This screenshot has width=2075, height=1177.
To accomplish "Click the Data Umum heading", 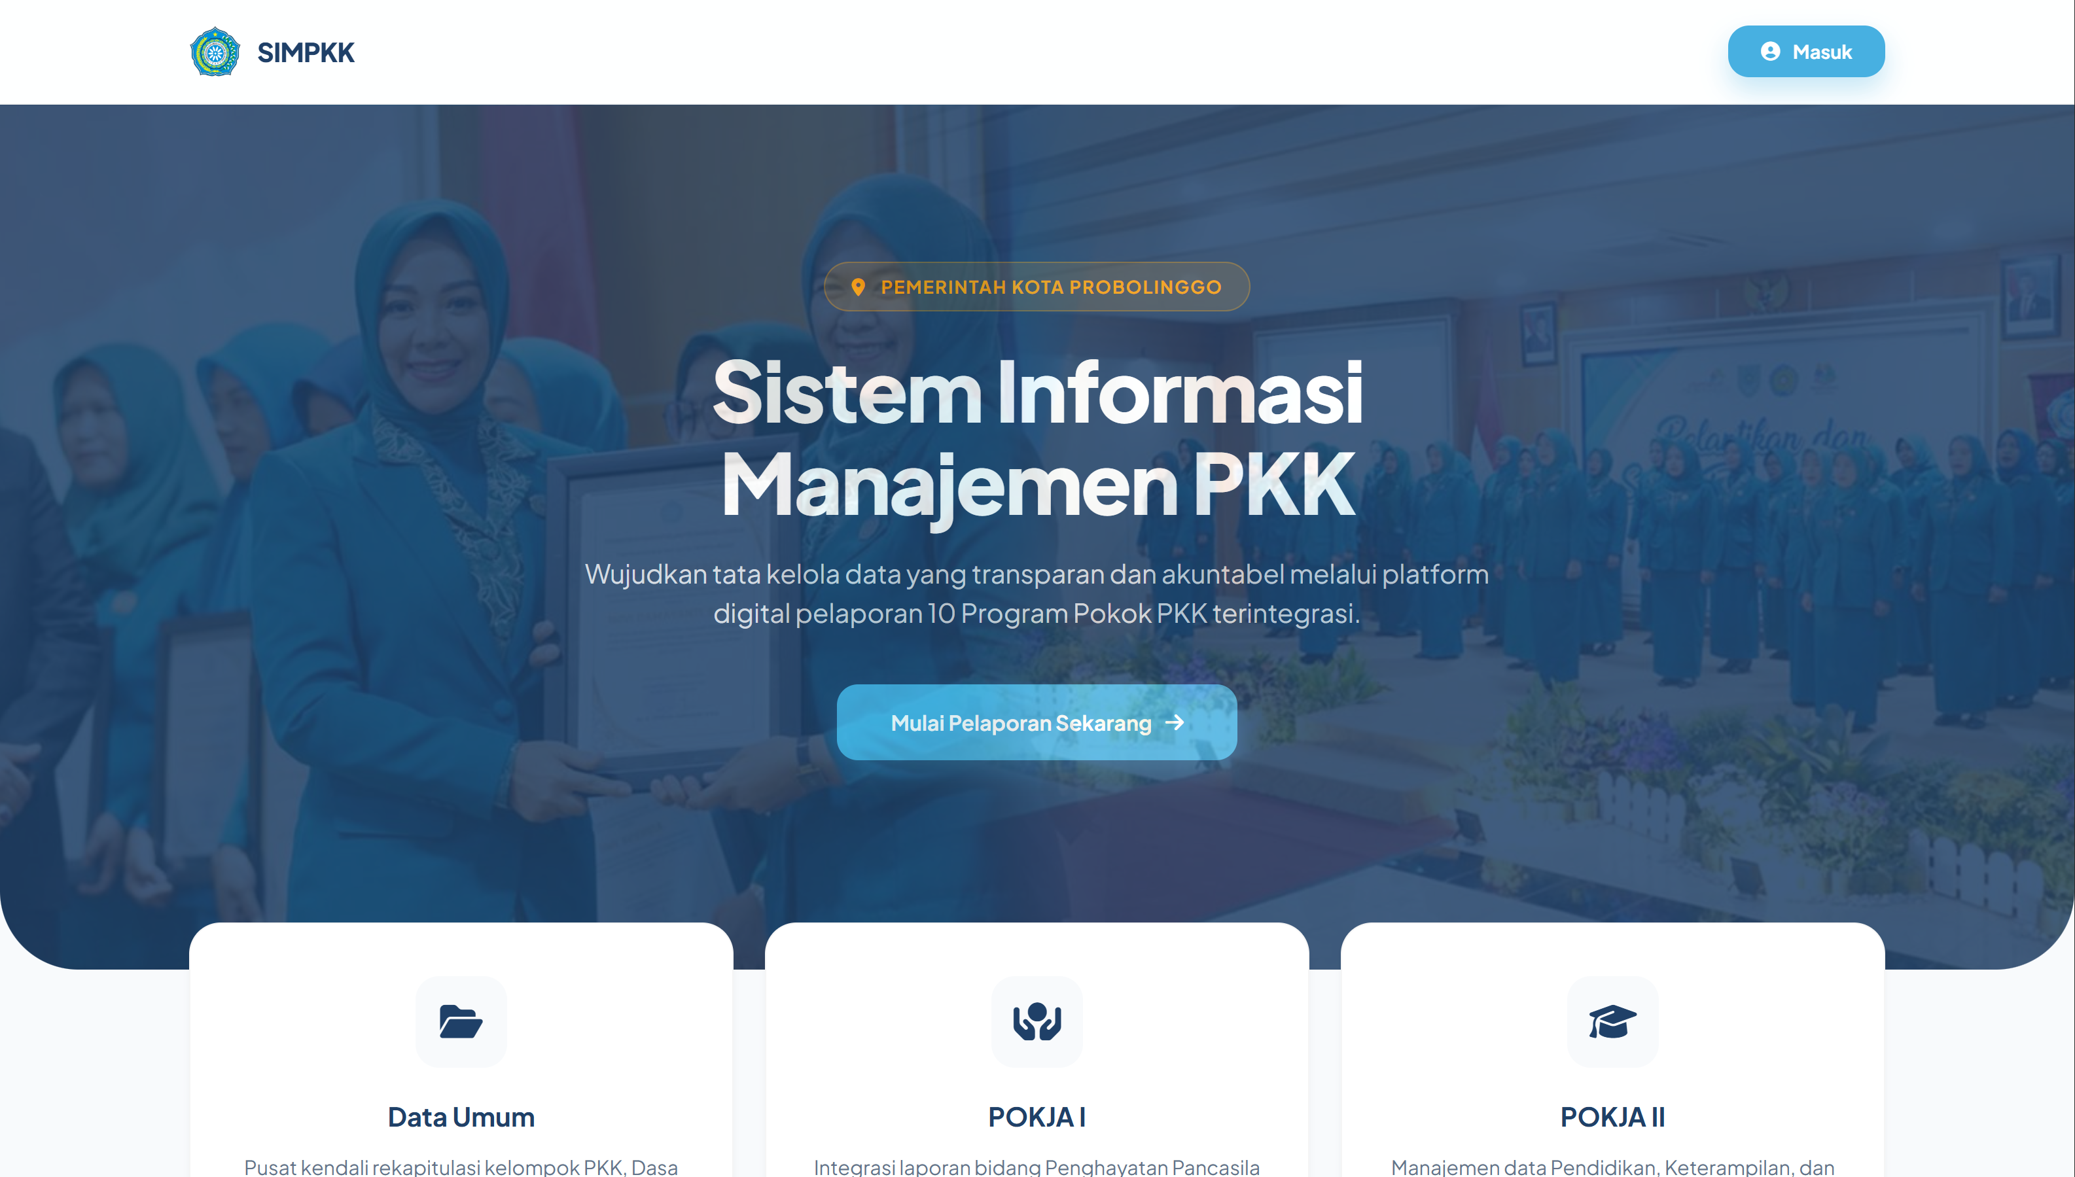I will 461,1117.
